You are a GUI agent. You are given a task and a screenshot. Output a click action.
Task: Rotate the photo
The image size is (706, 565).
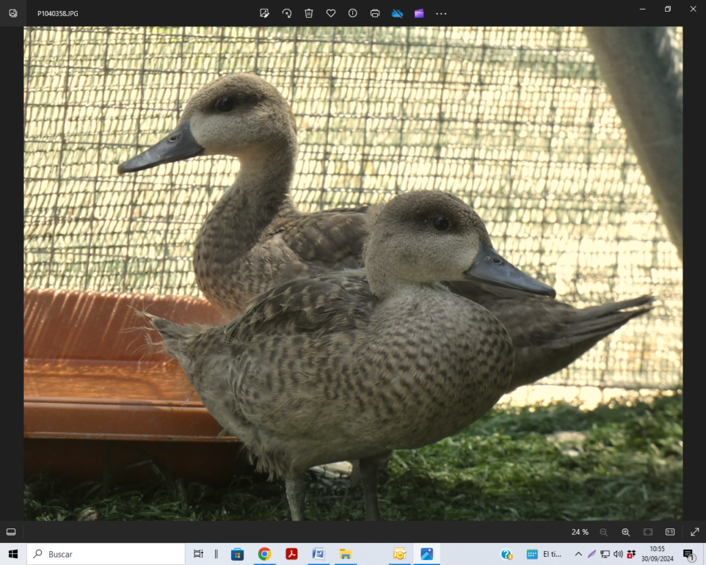287,14
